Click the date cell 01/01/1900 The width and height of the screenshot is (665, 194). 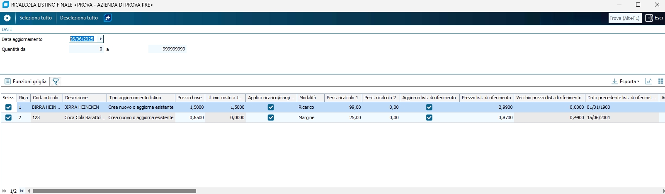622,107
